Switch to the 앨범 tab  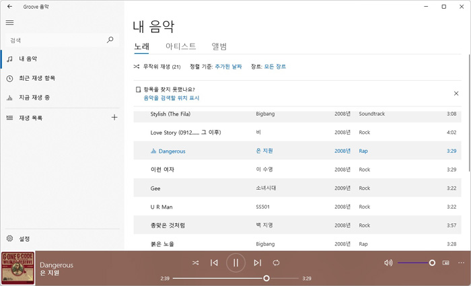[219, 46]
